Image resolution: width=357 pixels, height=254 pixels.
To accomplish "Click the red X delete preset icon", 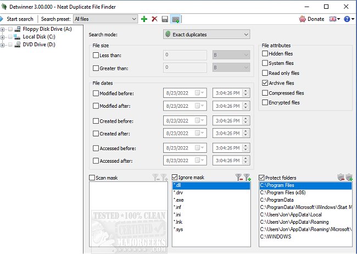I will coord(154,19).
